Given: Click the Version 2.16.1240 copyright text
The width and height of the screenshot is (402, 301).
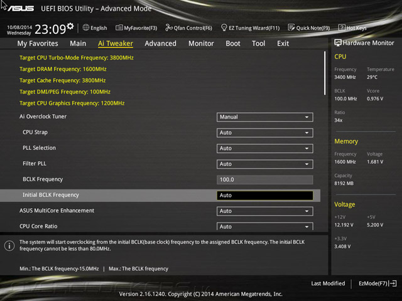Looking at the screenshot, I should point(201,294).
